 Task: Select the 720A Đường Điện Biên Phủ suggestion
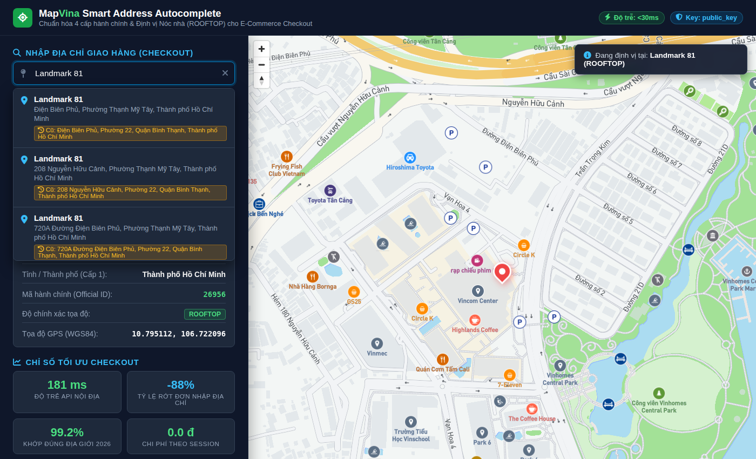(124, 233)
